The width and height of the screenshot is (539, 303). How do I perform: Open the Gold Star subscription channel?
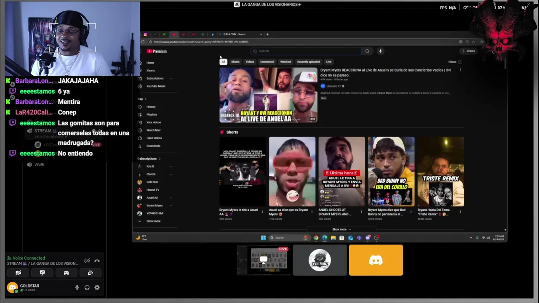coord(152,182)
